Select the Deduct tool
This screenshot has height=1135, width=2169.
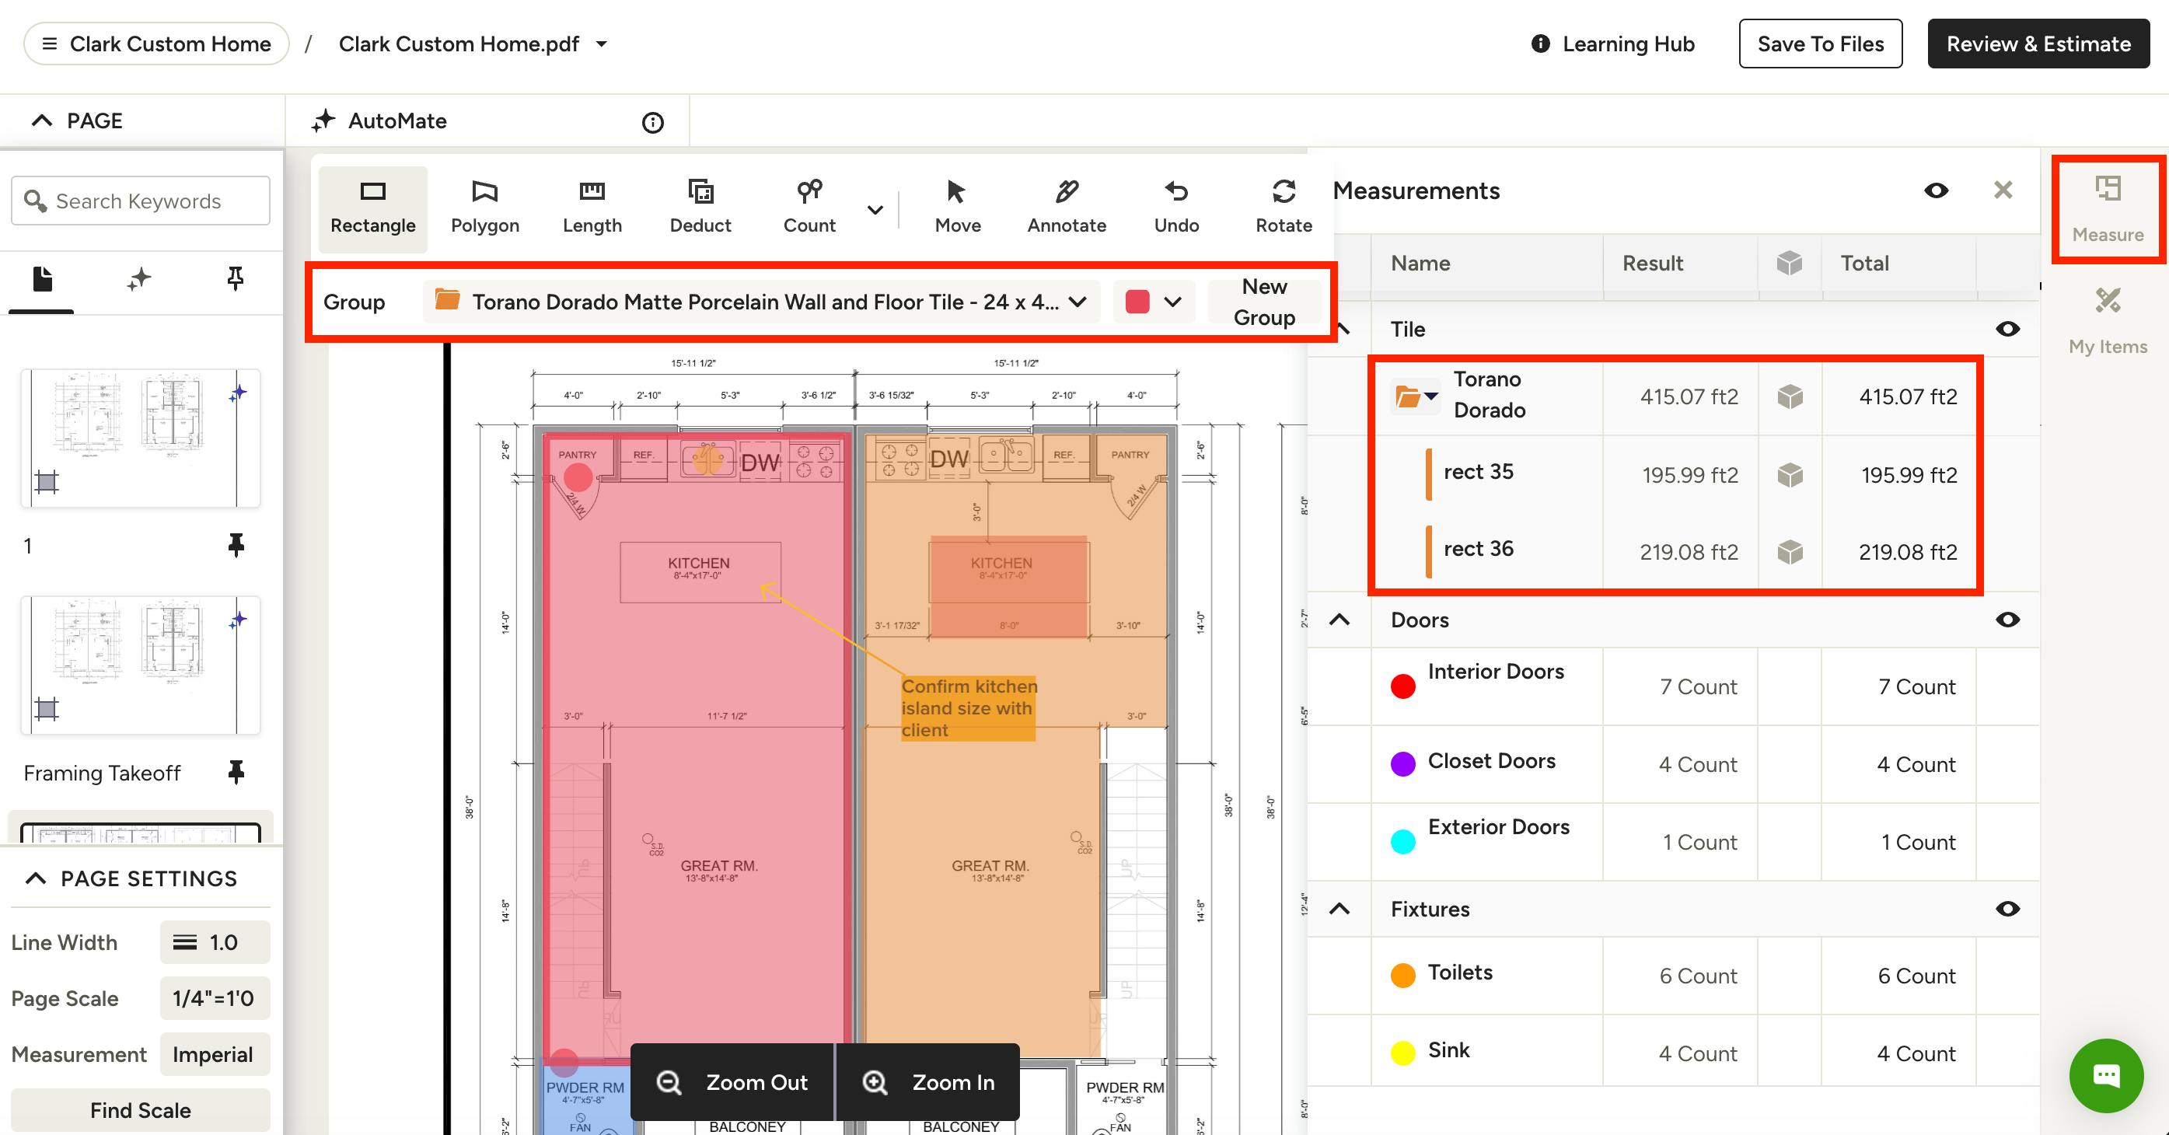click(700, 208)
